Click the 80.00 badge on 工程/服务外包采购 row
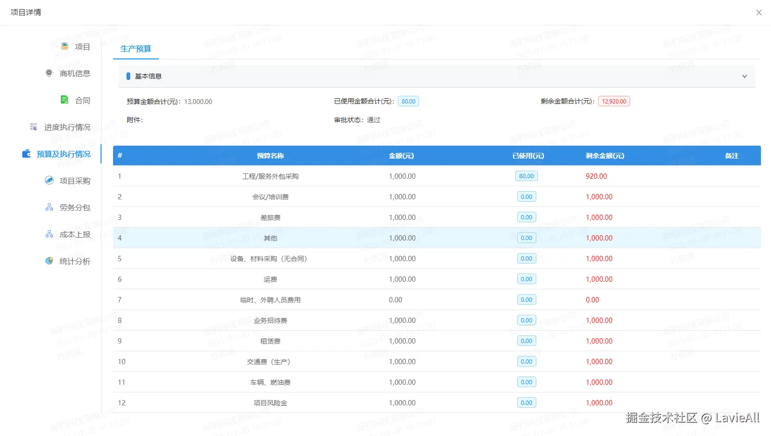 (x=526, y=176)
